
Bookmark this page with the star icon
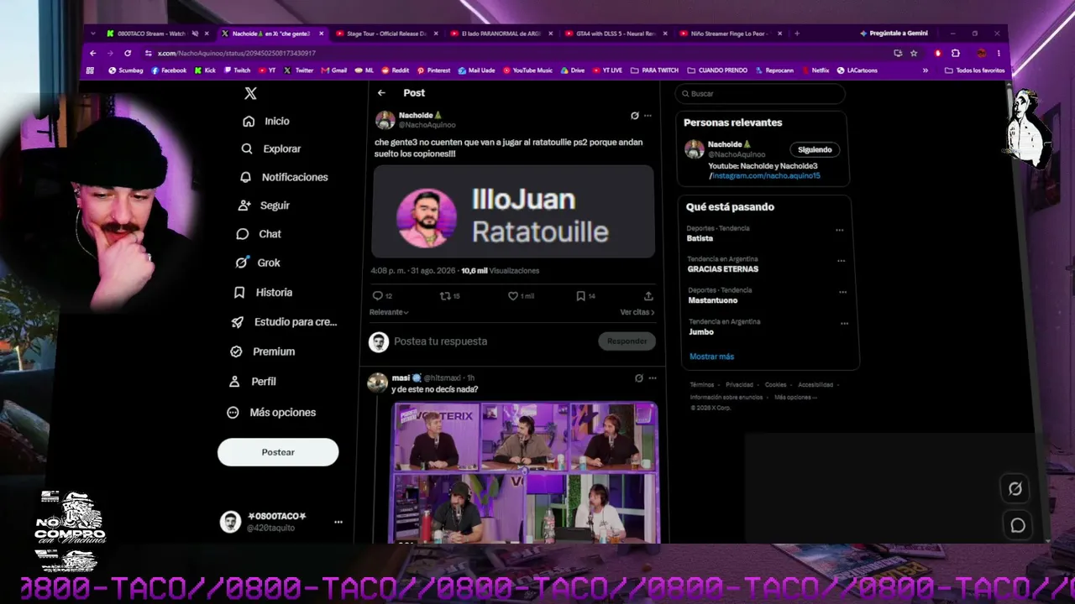pos(914,53)
